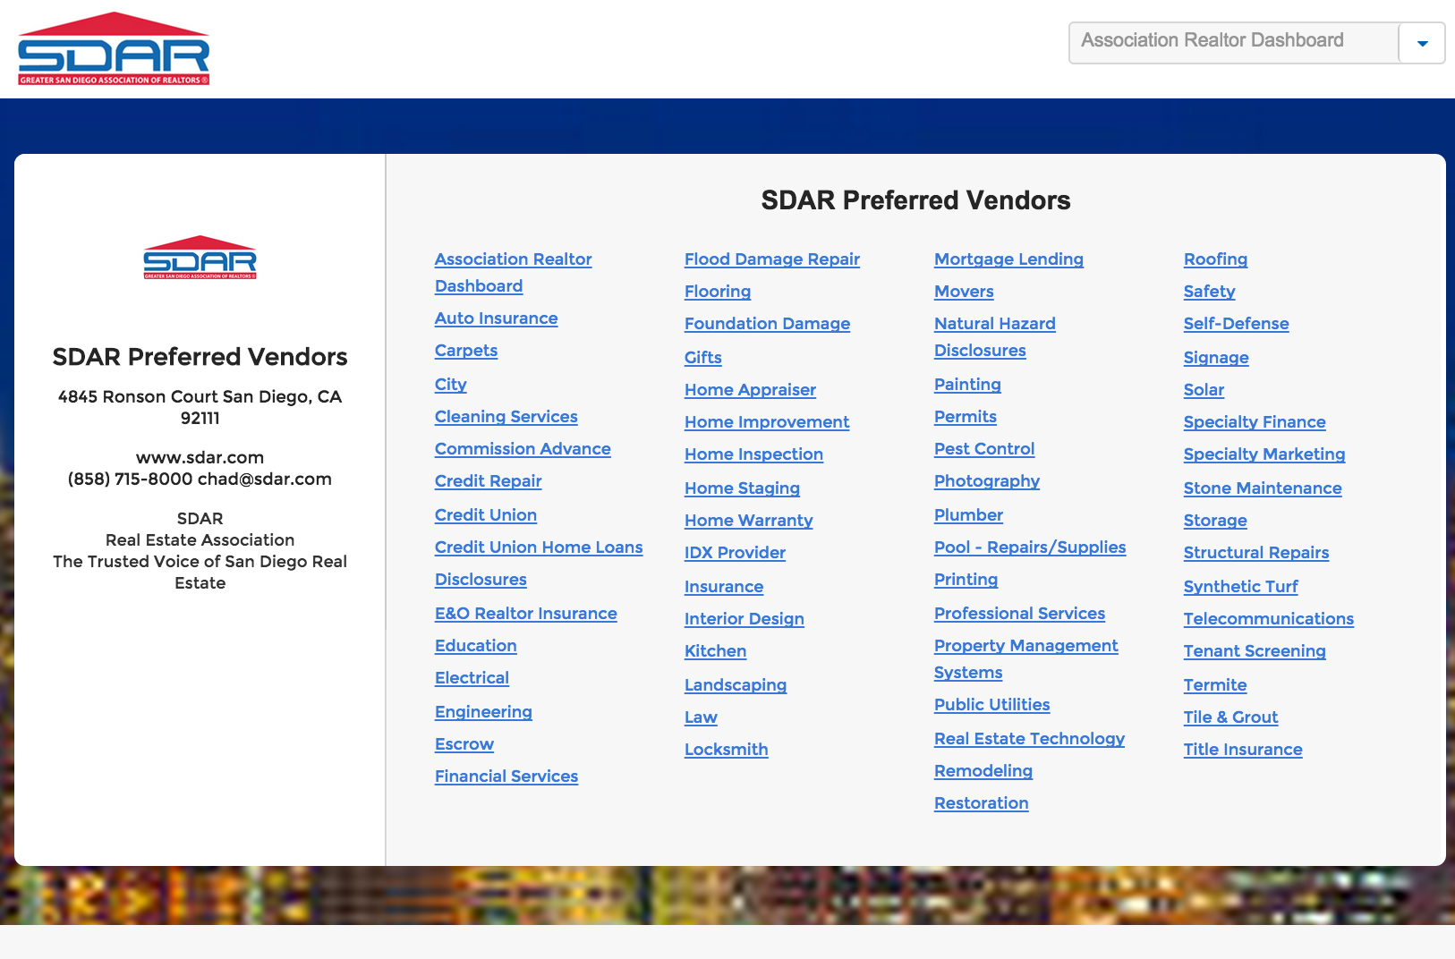
Task: Open the Permits category
Action: click(x=965, y=417)
